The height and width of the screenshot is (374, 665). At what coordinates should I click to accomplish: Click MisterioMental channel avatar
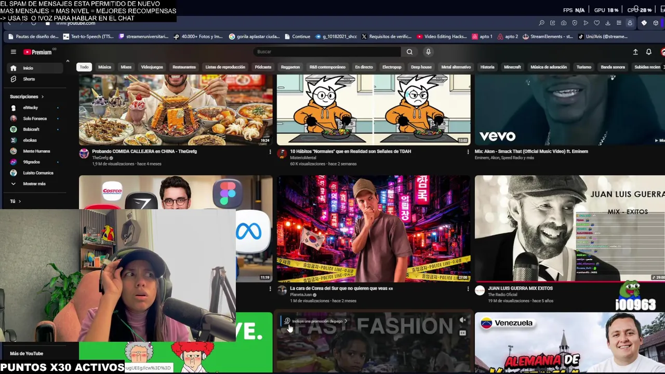tap(282, 153)
